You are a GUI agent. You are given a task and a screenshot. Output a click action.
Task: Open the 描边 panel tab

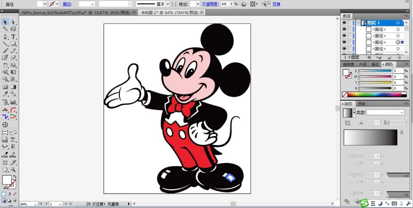click(375, 65)
